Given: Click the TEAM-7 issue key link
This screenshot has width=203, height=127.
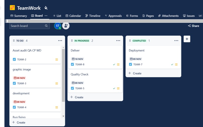Looking at the screenshot, I should tap(138, 65).
